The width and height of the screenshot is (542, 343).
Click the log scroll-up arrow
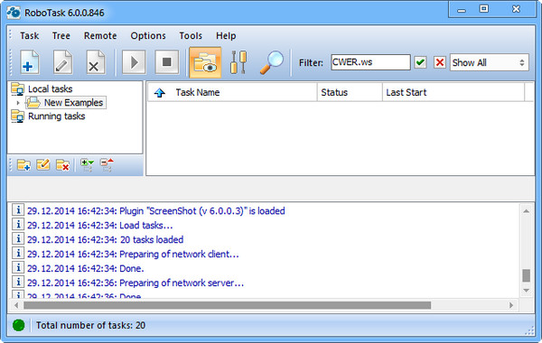pos(526,211)
